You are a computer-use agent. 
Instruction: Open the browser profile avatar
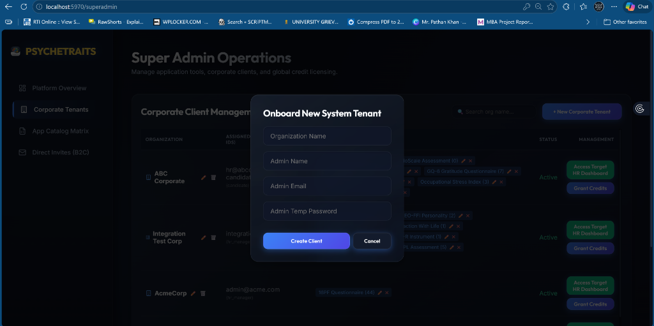(x=598, y=6)
